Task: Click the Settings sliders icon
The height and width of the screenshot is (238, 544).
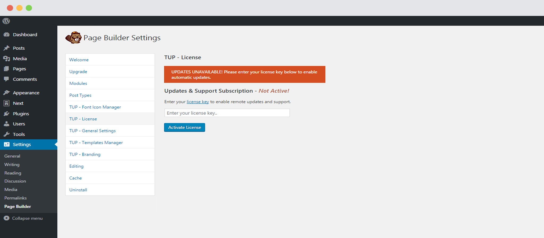Action: (x=7, y=144)
